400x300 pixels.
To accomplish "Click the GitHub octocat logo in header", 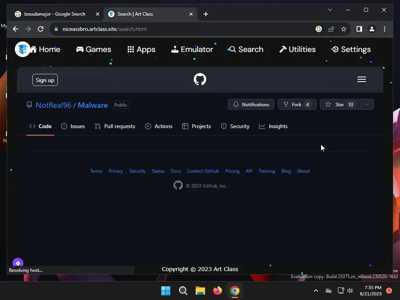I will pyautogui.click(x=200, y=79).
